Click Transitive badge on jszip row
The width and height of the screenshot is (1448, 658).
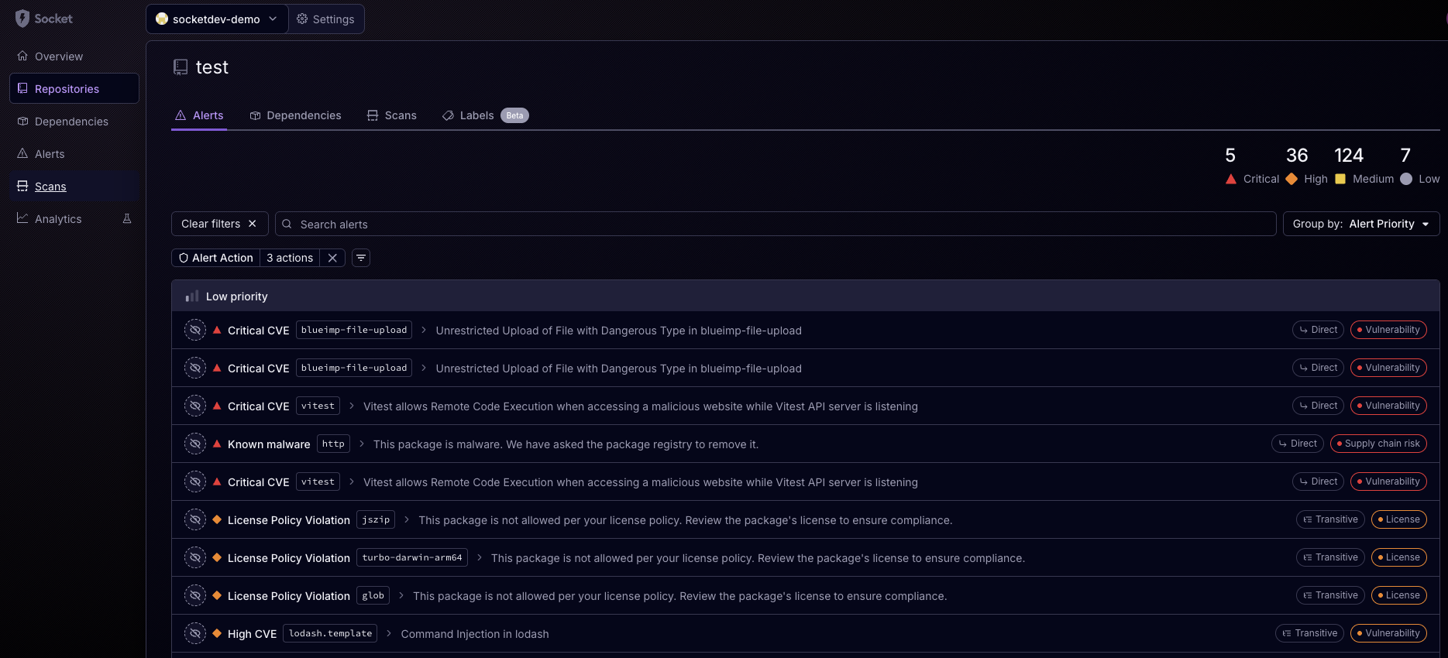click(x=1331, y=519)
